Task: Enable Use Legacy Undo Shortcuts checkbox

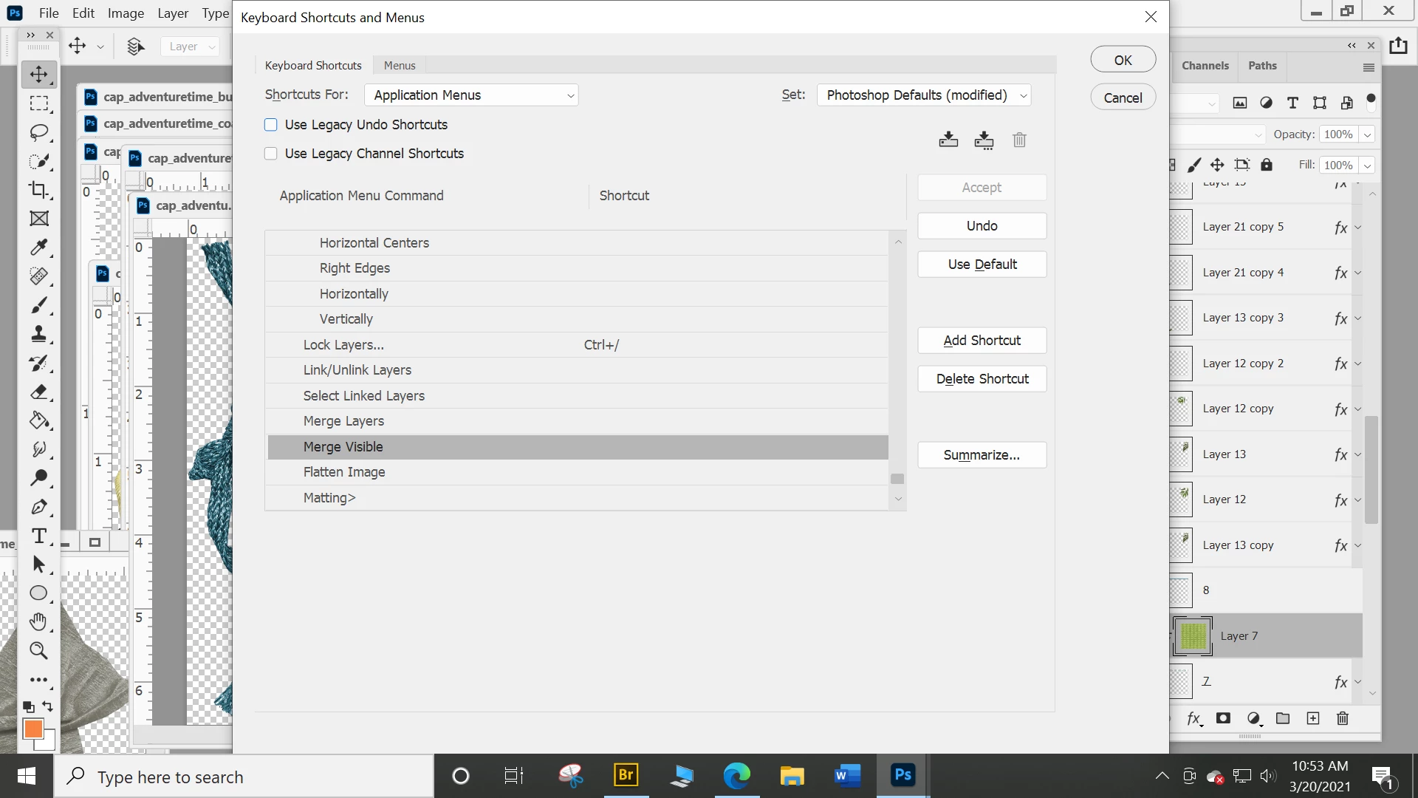Action: point(271,125)
